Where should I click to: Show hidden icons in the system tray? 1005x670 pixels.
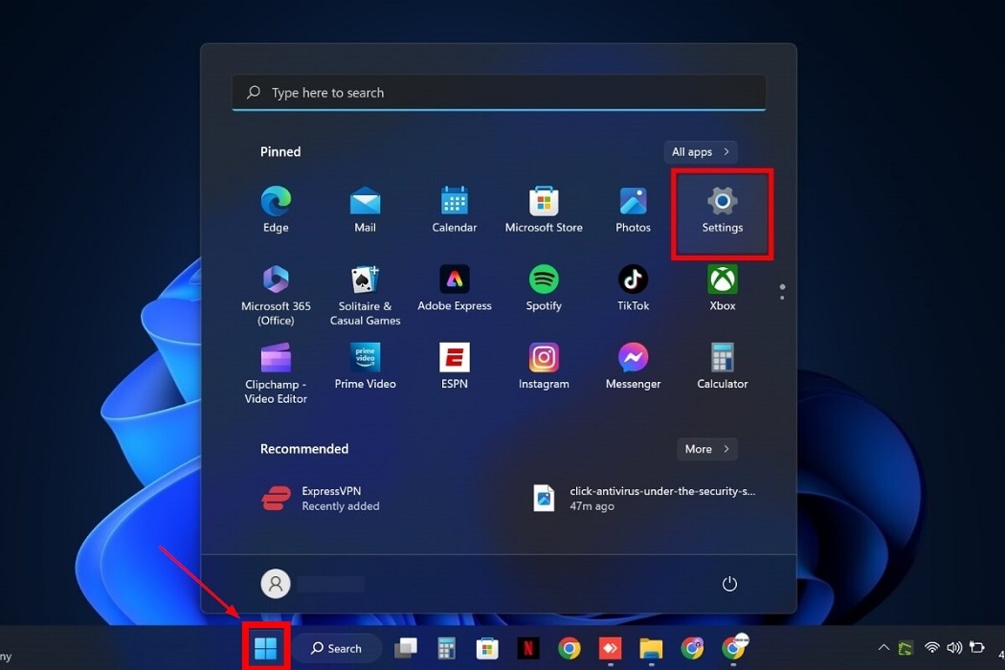[x=883, y=647]
